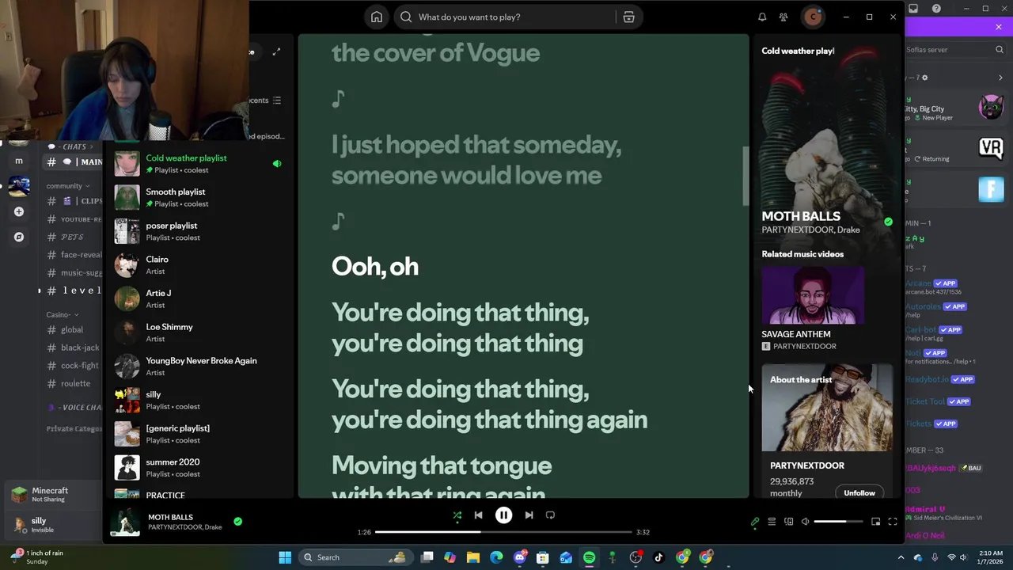Screen dimensions: 1013x570
Task: Unfollow PARTYNEXTDOOR
Action: (859, 493)
